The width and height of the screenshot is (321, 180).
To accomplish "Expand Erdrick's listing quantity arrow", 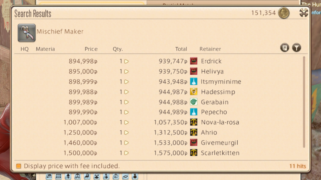I will [126, 61].
